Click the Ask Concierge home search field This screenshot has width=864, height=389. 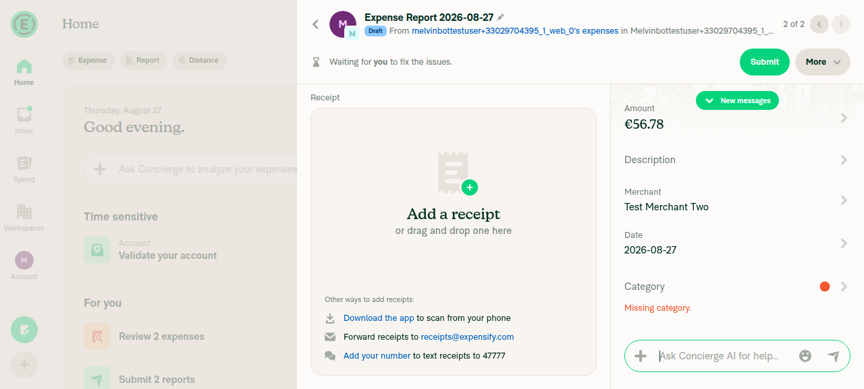click(190, 169)
